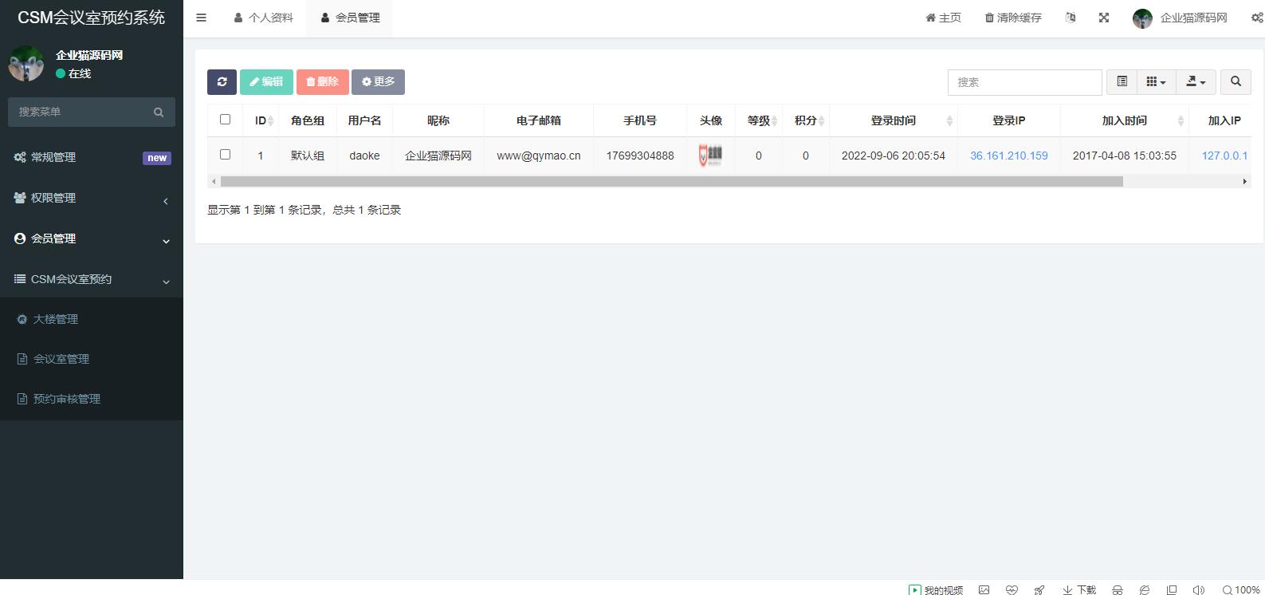Open 会议室管理 in the sidebar
This screenshot has height=595, width=1265.
tap(61, 359)
